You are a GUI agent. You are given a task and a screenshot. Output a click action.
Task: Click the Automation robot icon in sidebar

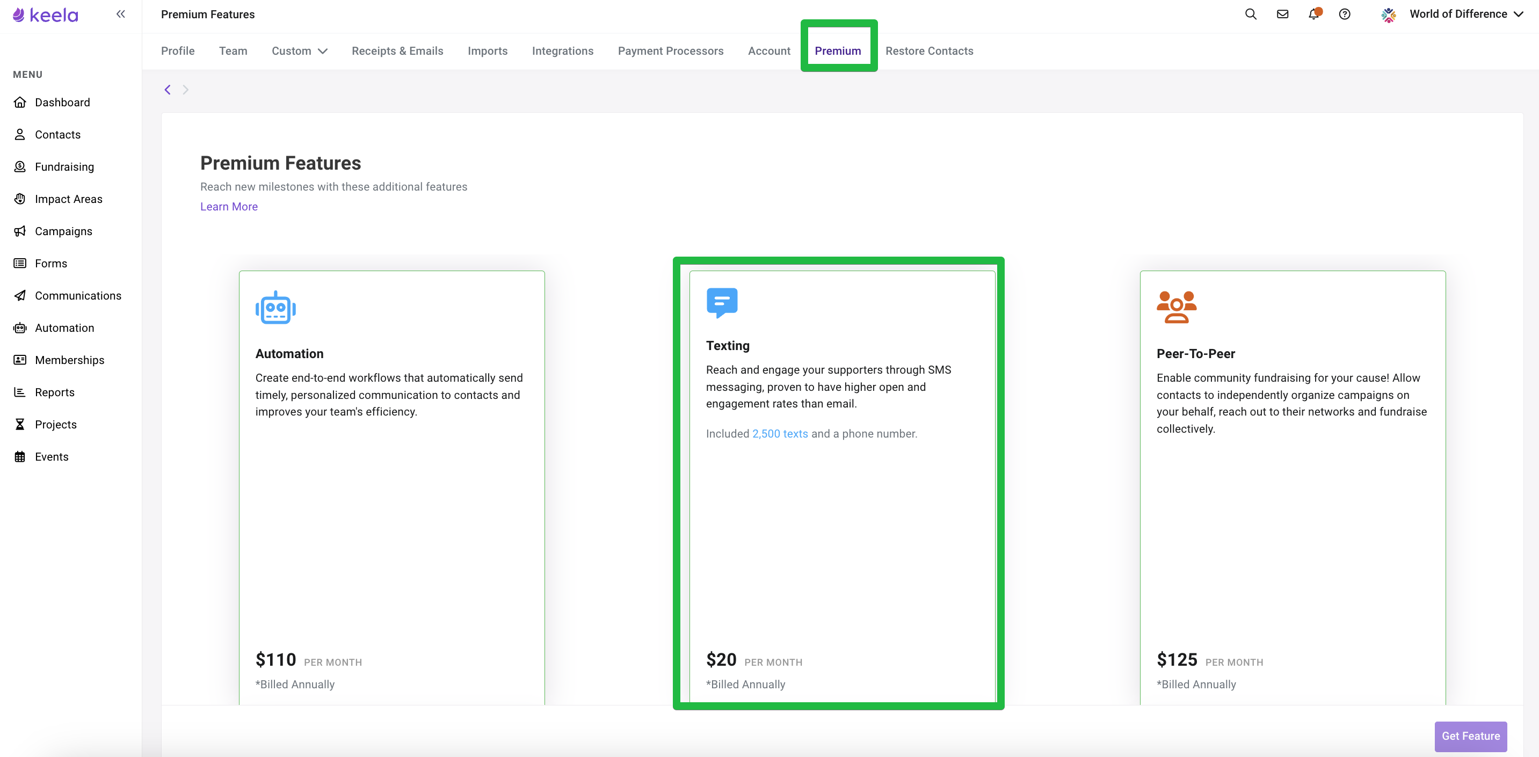click(20, 328)
